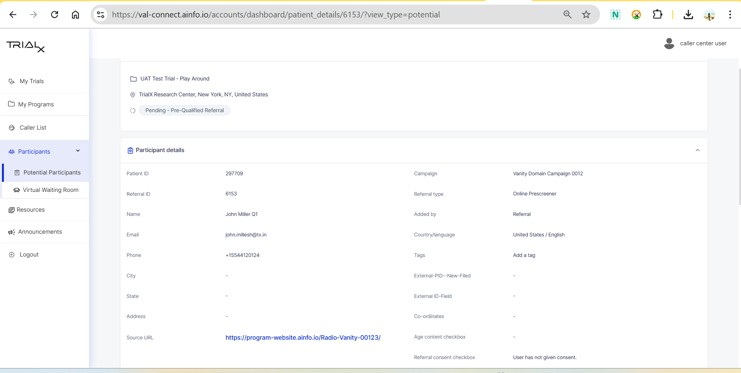Screen dimensions: 741x373
Task: Click the caller center user avatar icon
Action: coord(669,43)
